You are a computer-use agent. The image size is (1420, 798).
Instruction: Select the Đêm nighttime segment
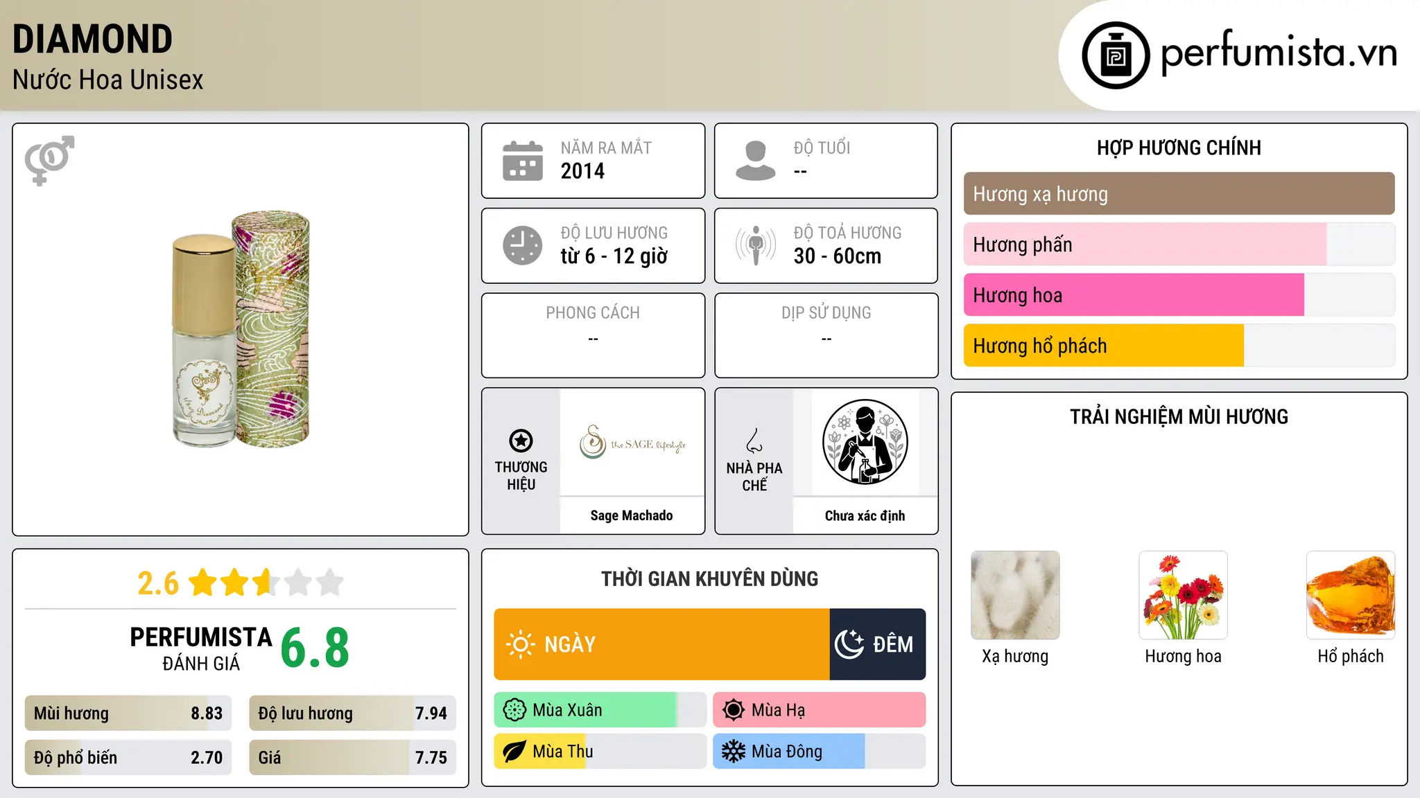point(878,644)
